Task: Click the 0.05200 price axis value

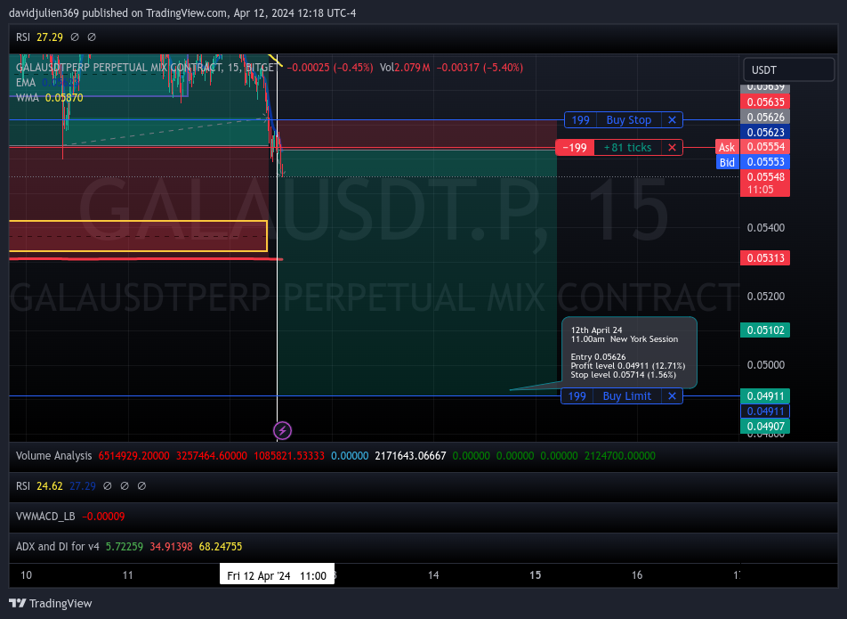Action: pos(765,297)
